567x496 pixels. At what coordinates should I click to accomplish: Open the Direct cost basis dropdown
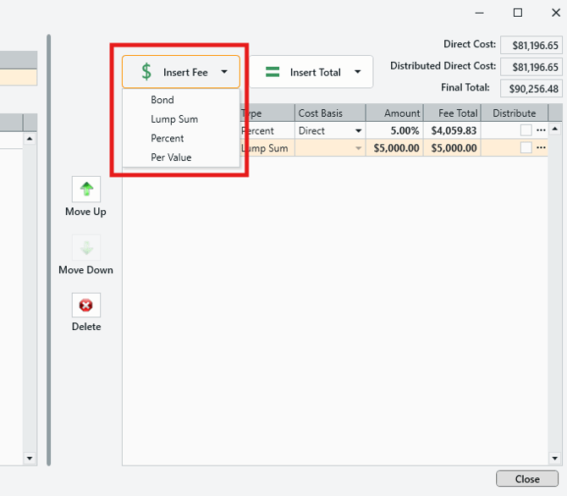click(358, 131)
